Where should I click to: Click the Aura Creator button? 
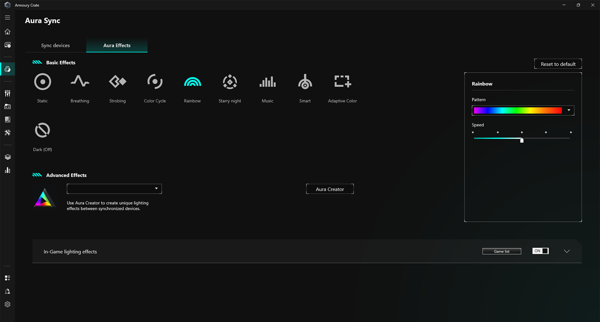(x=330, y=189)
